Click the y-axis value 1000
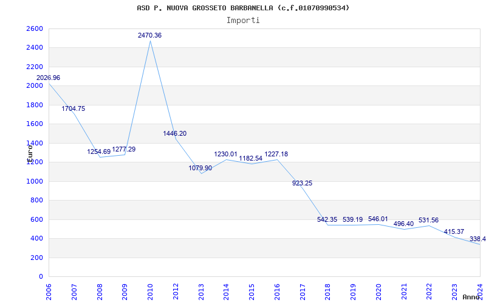Image resolution: width=486 pixels, height=303 pixels. point(35,181)
